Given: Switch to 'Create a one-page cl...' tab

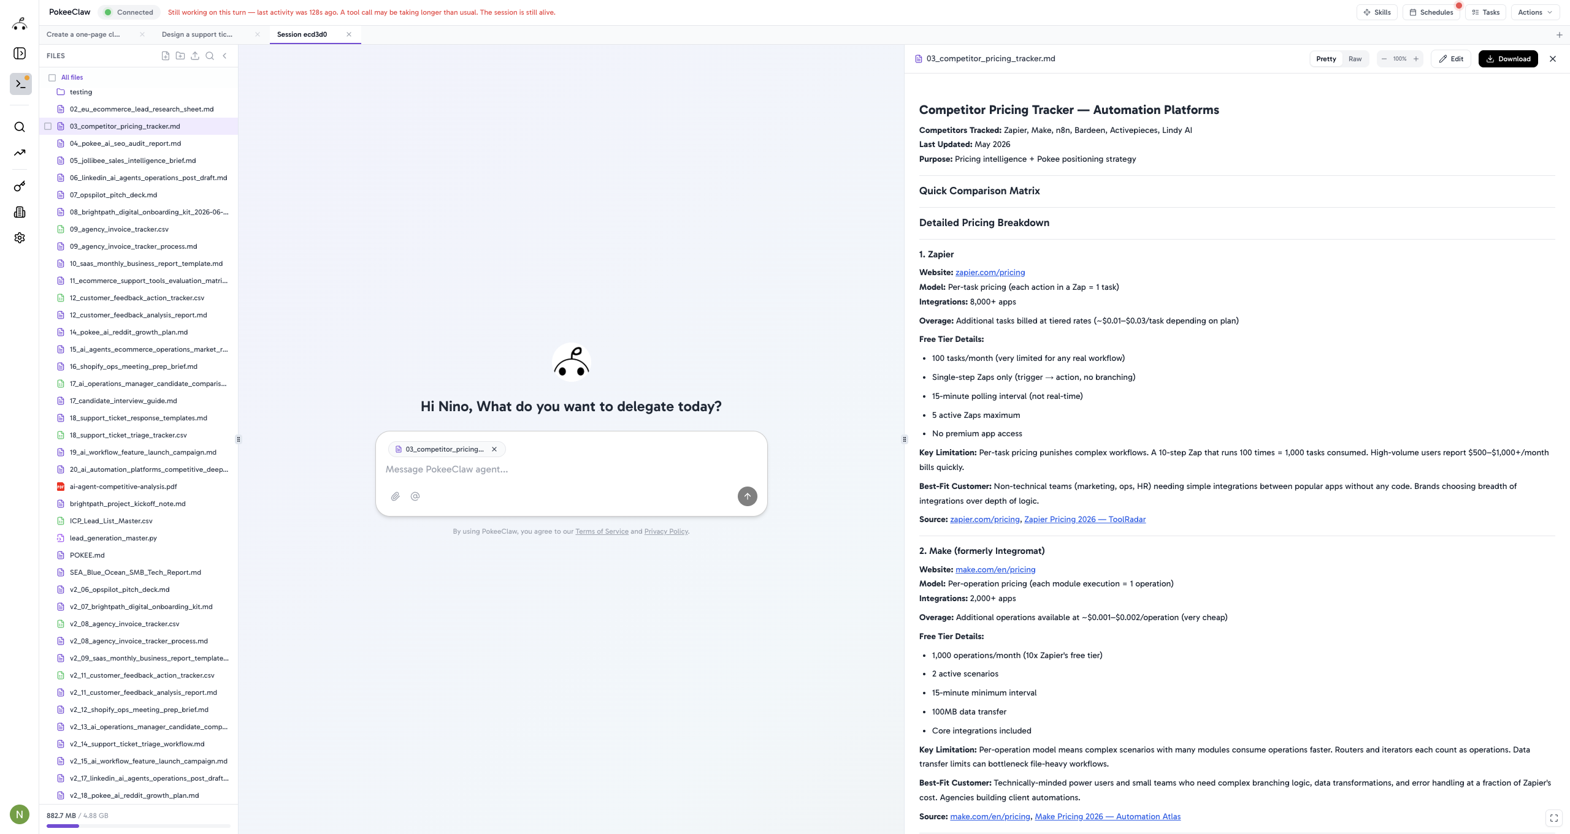Looking at the screenshot, I should pos(83,34).
